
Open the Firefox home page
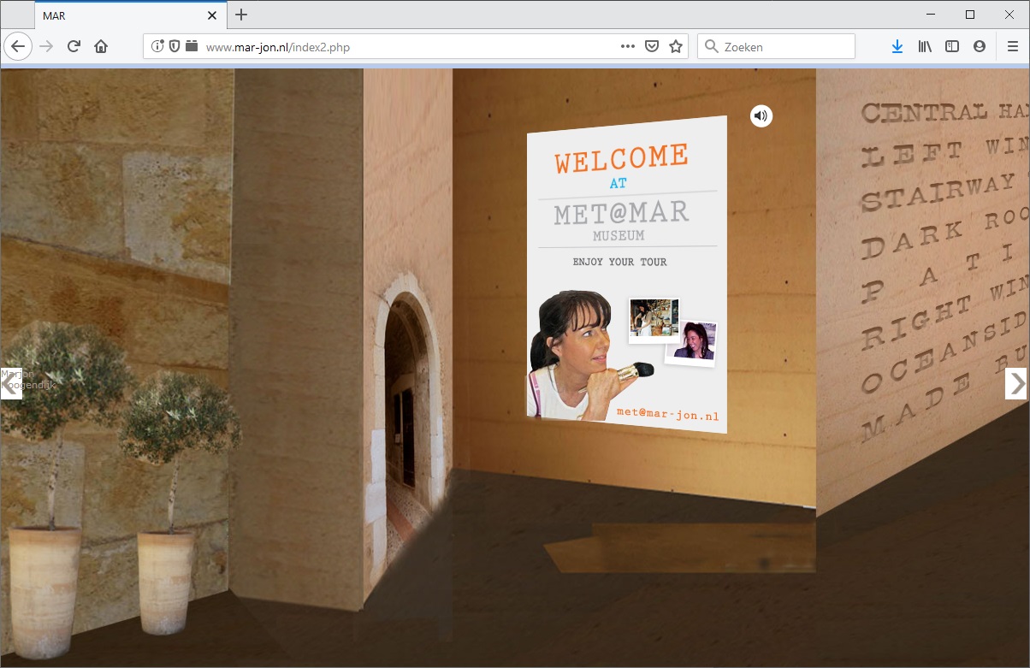(x=101, y=47)
